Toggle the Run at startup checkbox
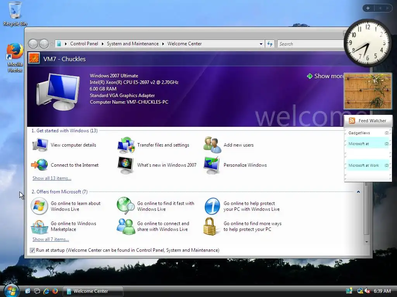This screenshot has height=297, width=397. pos(32,250)
